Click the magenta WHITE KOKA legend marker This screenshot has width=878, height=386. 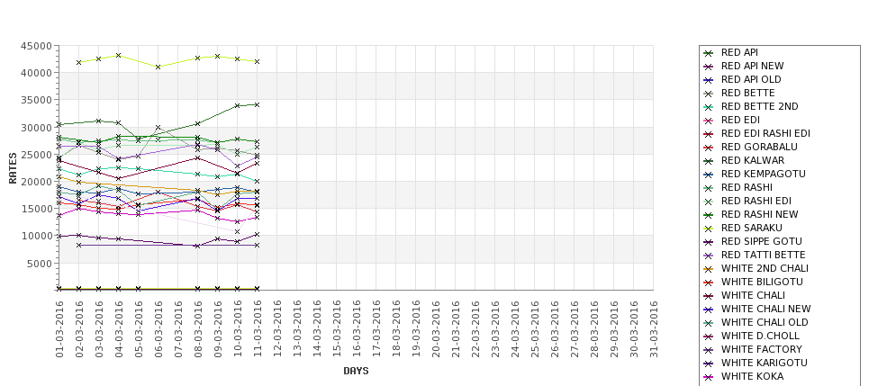709,377
